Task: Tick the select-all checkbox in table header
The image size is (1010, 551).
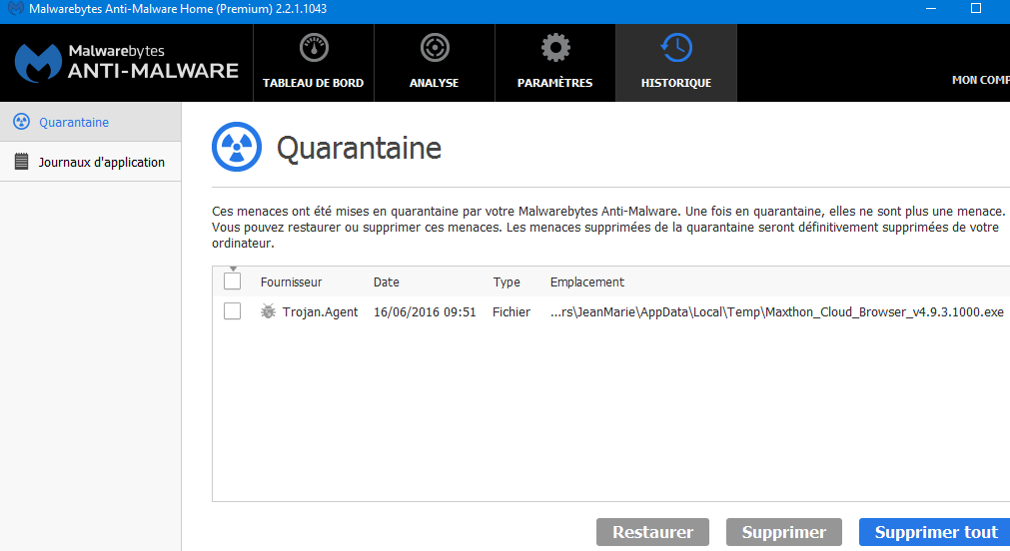Action: click(232, 281)
